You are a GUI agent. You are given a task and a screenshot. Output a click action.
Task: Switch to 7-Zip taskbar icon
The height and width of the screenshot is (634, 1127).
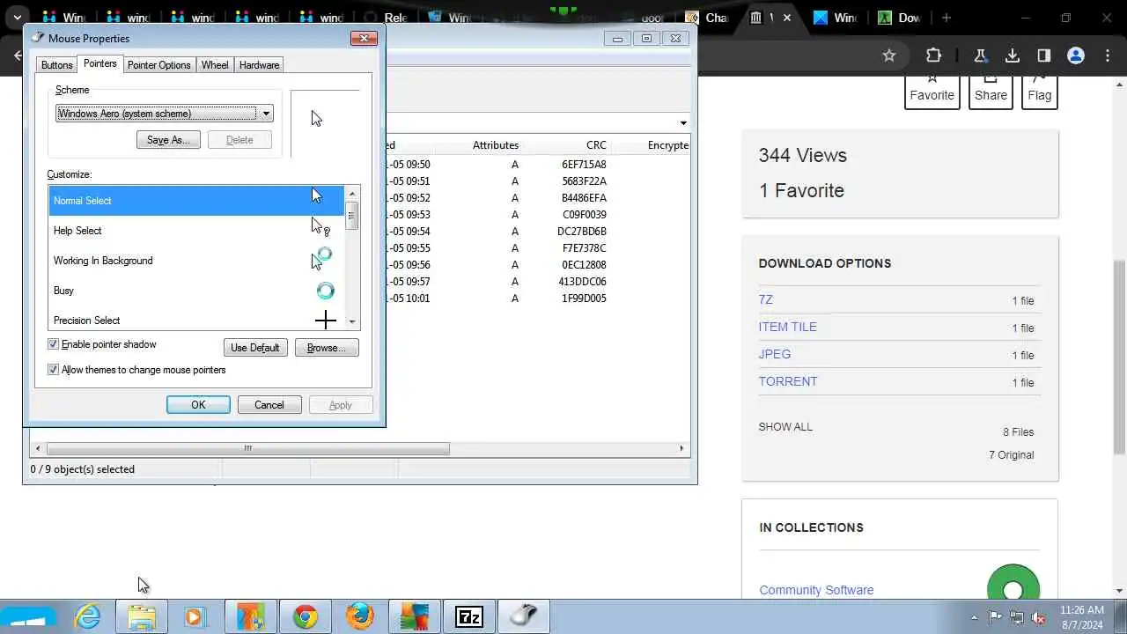pyautogui.click(x=468, y=616)
